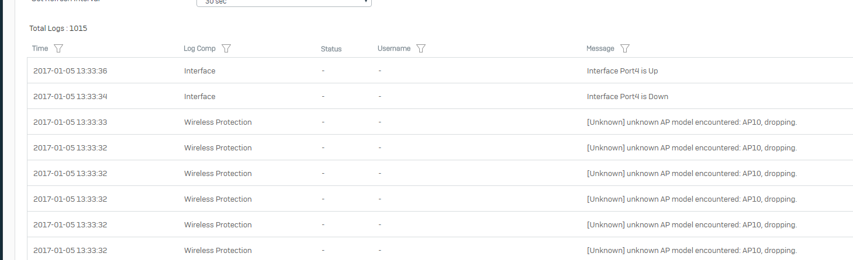This screenshot has width=853, height=260.
Task: Click Interface component in the Port4 Down row
Action: [199, 96]
